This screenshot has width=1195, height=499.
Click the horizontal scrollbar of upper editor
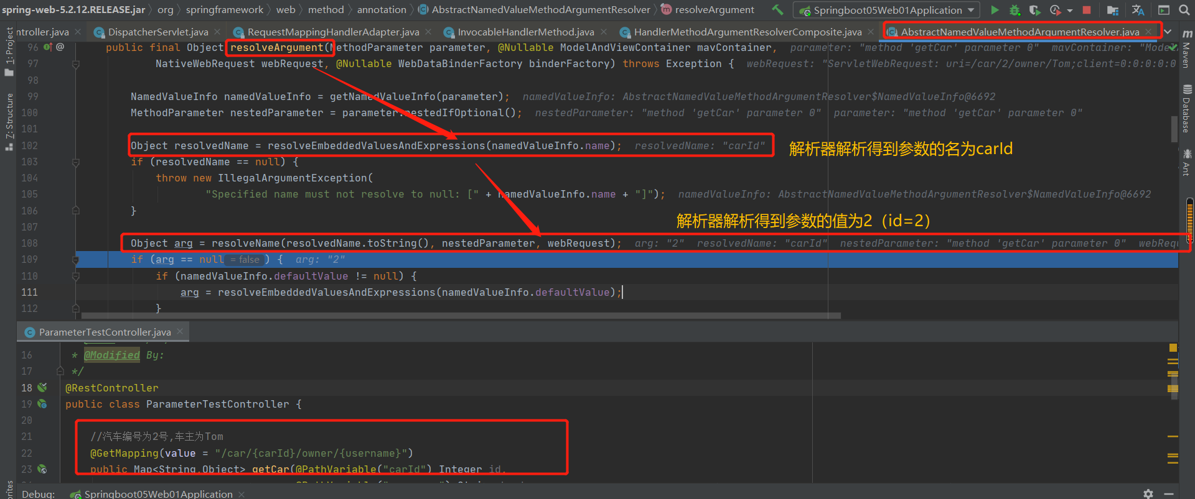click(x=461, y=316)
